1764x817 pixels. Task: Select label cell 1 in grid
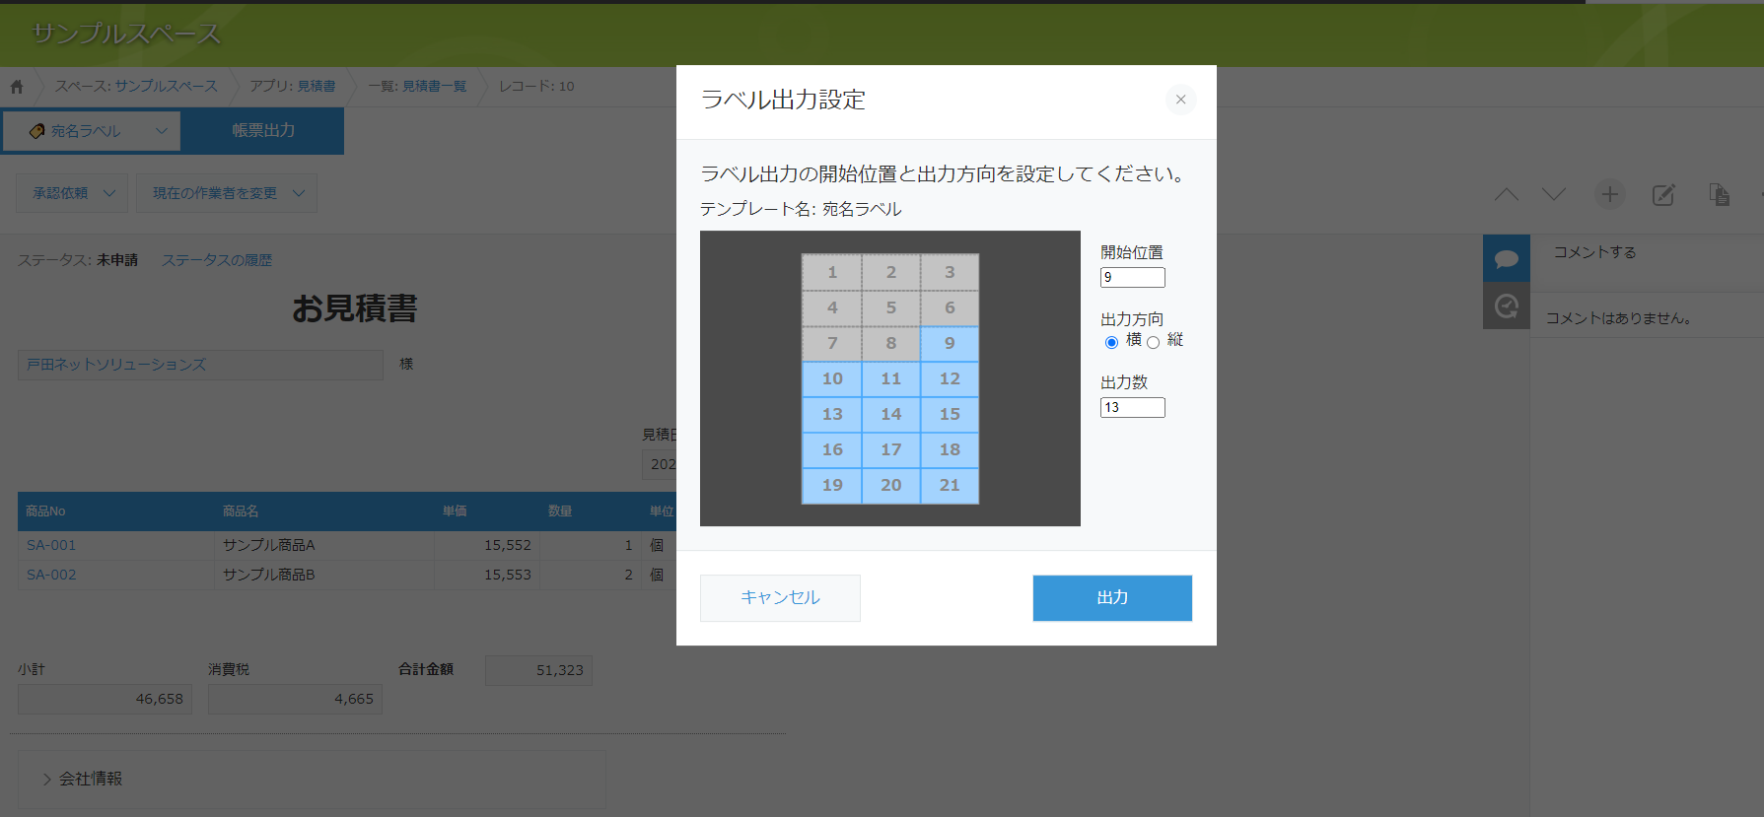pos(832,272)
